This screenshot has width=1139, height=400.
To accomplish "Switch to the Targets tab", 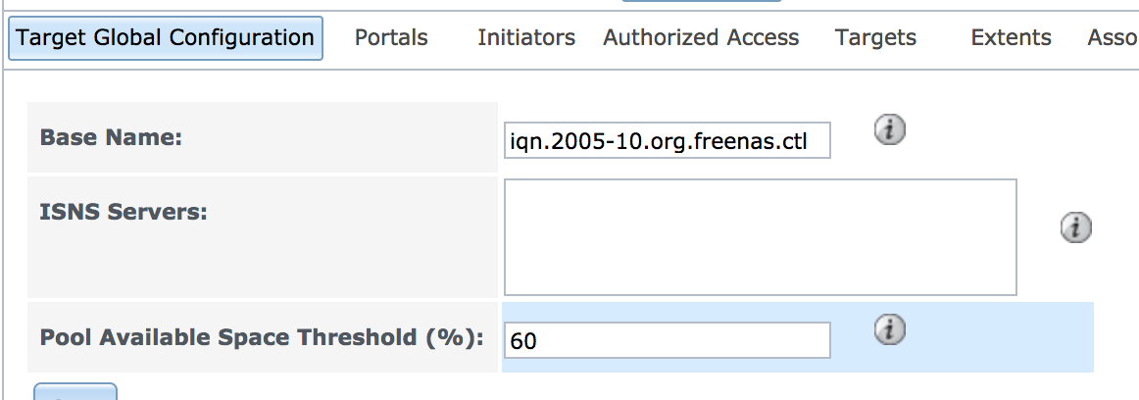I will (875, 38).
